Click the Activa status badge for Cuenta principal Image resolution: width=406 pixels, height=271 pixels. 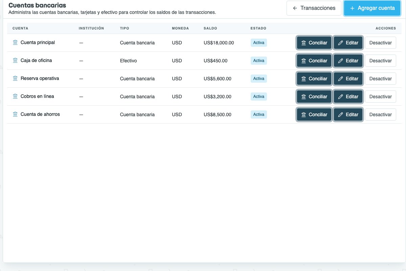click(x=259, y=43)
